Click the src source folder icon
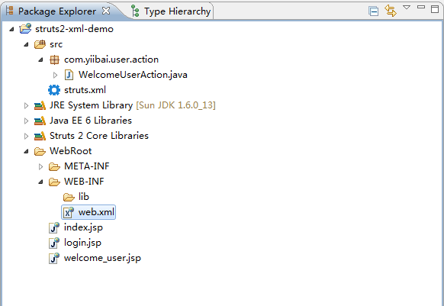This screenshot has height=306, width=444. (x=40, y=44)
